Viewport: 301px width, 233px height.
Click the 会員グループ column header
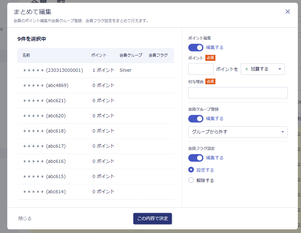pos(131,55)
